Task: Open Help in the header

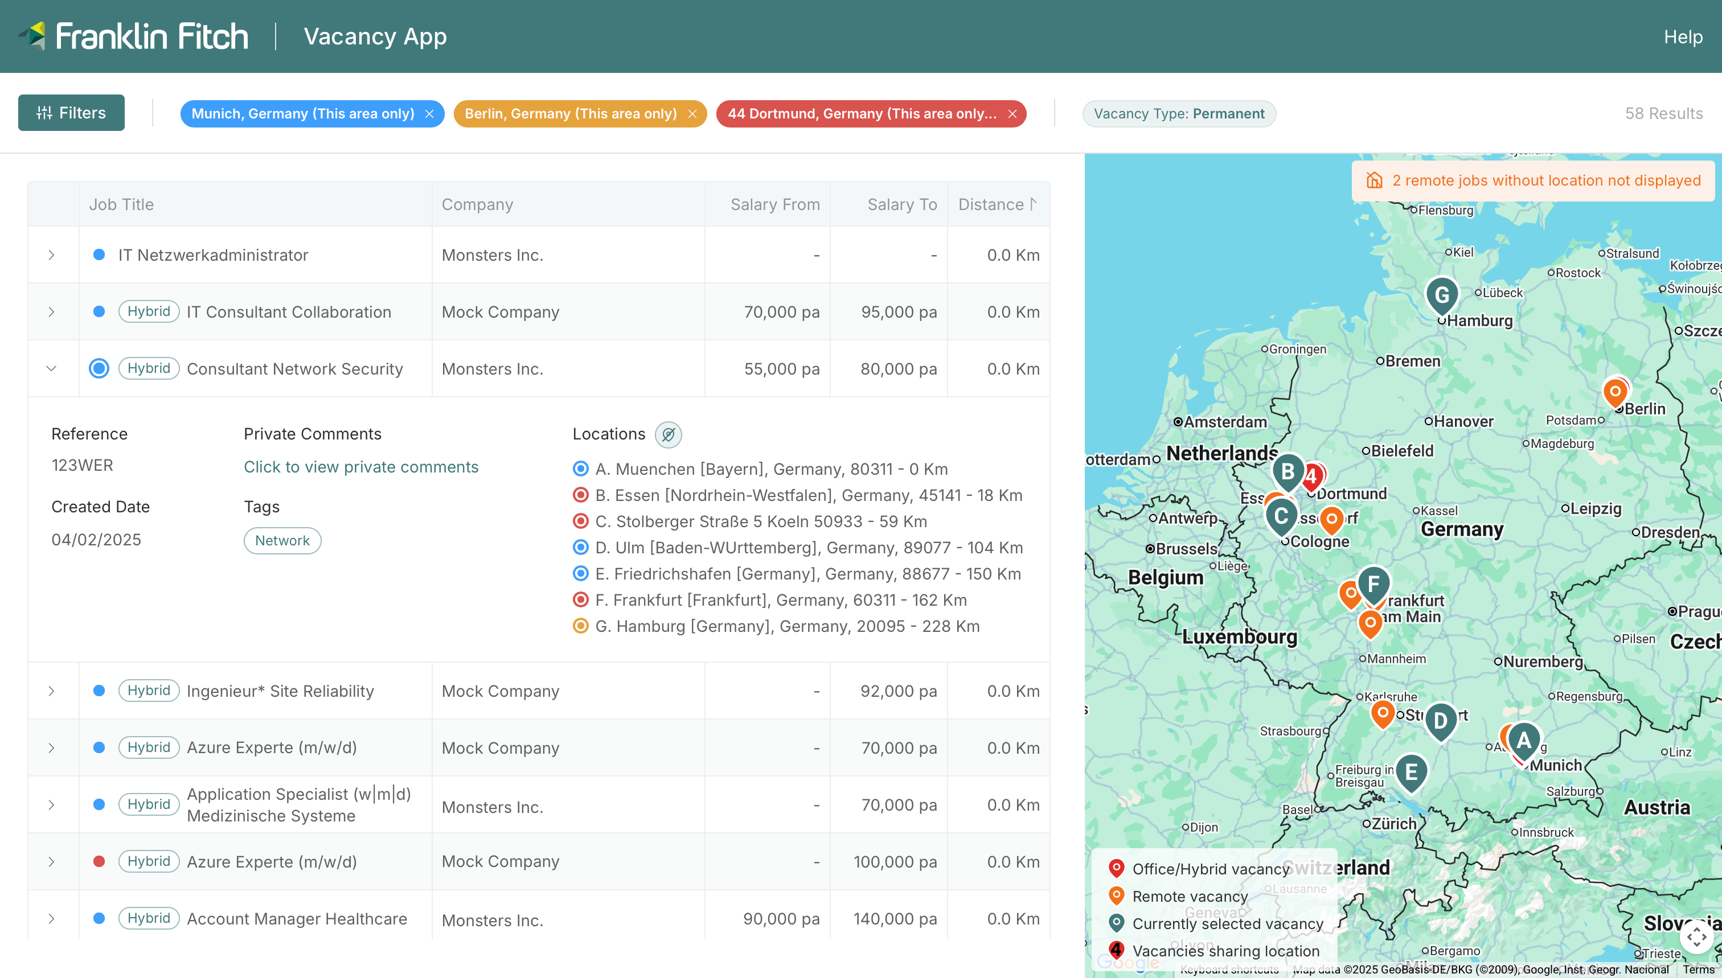Action: click(x=1682, y=37)
